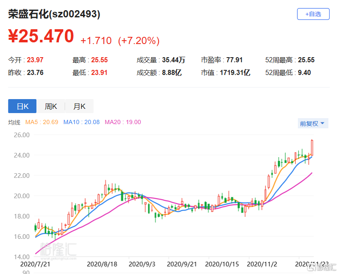Image resolution: width=339 pixels, height=274 pixels.
Task: Click the 市盈率 value 77.91
Action: point(234,60)
